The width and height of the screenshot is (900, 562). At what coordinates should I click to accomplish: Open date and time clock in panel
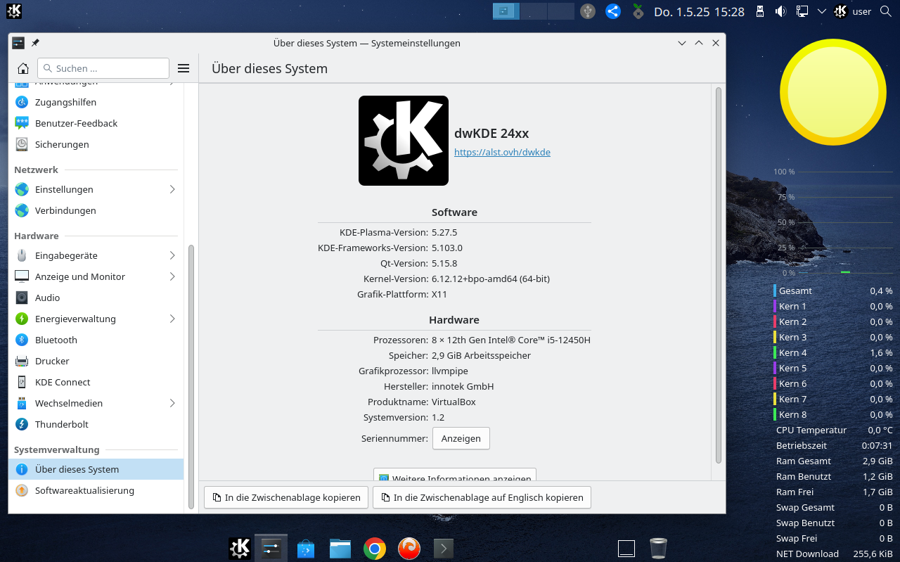[x=699, y=11]
